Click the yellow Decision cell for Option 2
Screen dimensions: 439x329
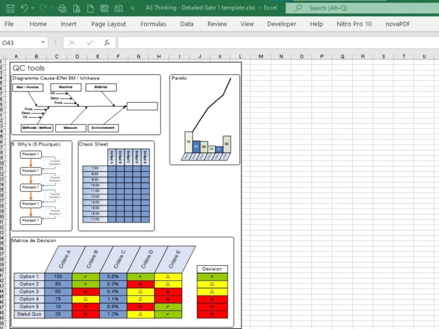pyautogui.click(x=212, y=284)
